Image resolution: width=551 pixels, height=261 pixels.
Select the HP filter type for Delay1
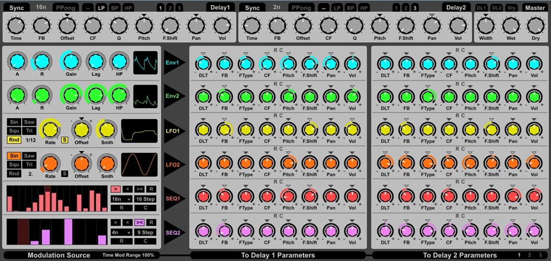point(128,8)
